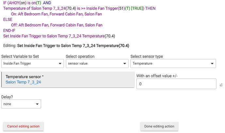Click the Inside Fan Trigger dropdown arrow
225x133 pixels.
click(60, 63)
